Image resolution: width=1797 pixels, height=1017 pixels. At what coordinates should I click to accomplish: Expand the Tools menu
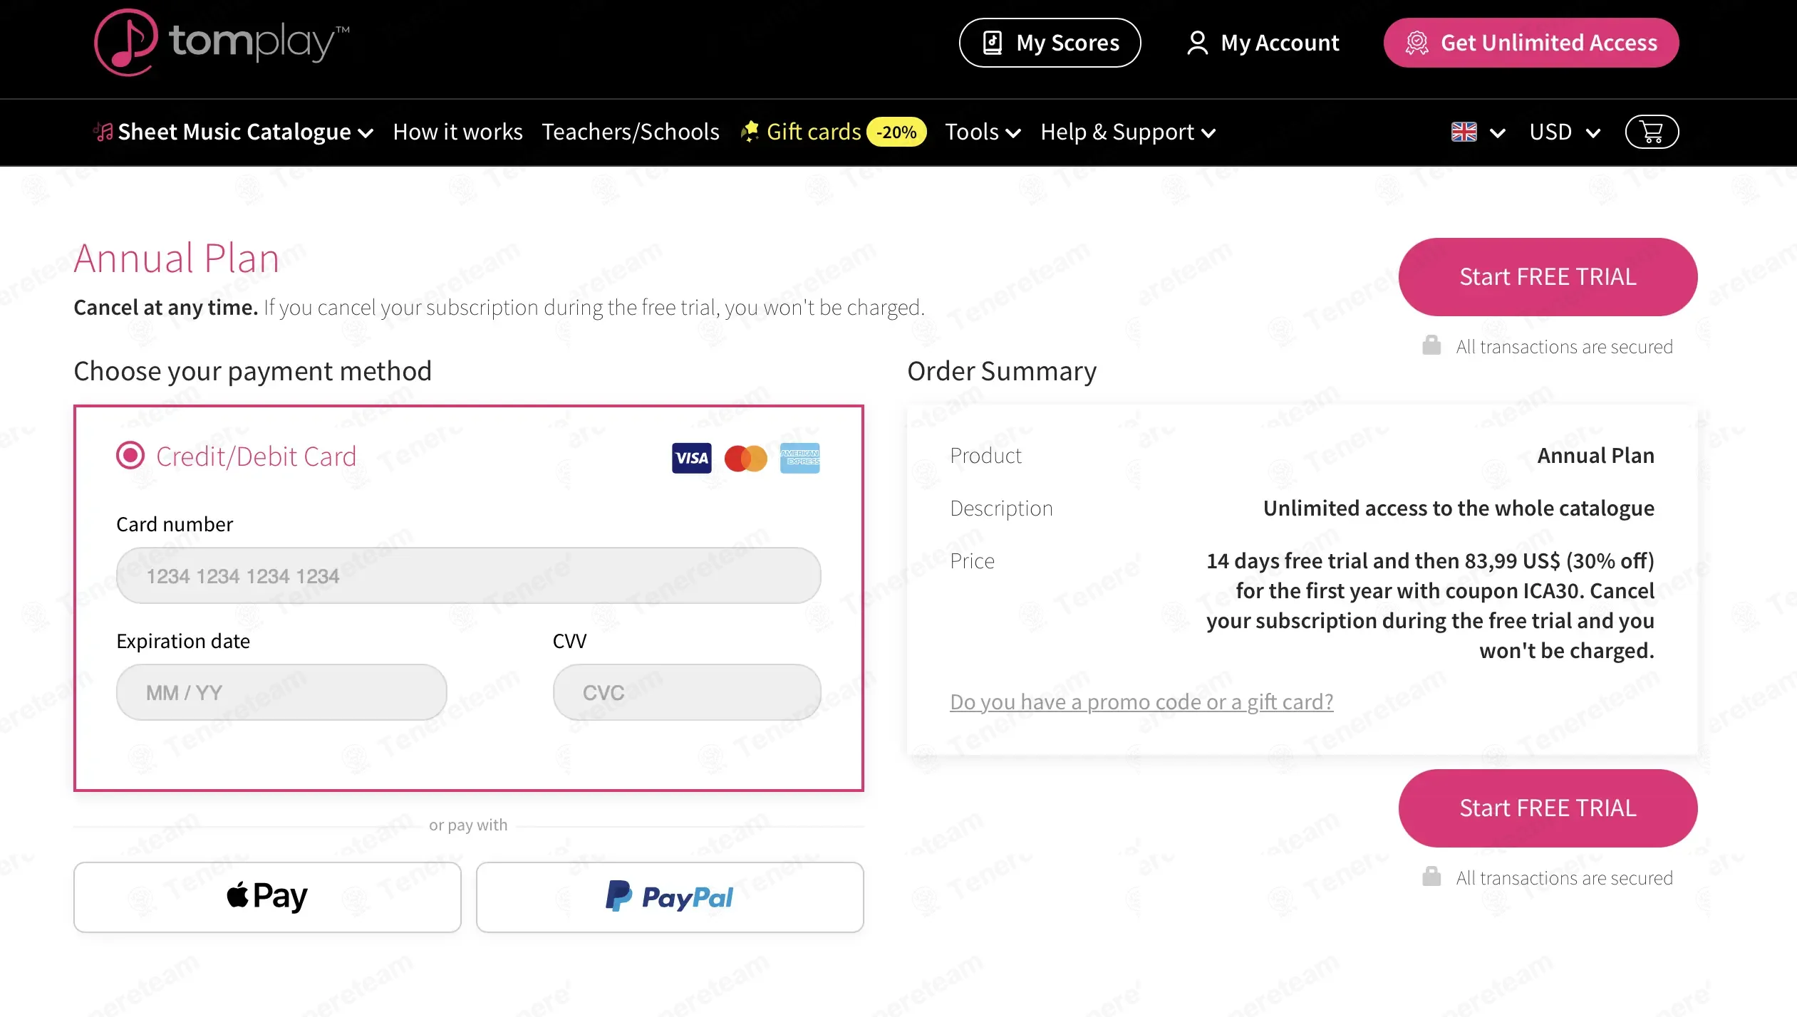point(982,132)
